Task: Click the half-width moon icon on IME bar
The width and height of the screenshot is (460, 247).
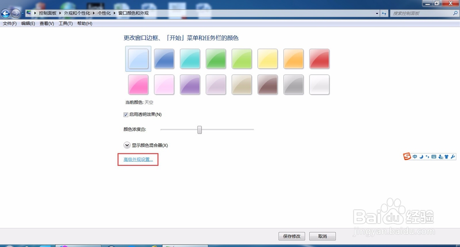Action: pos(421,157)
